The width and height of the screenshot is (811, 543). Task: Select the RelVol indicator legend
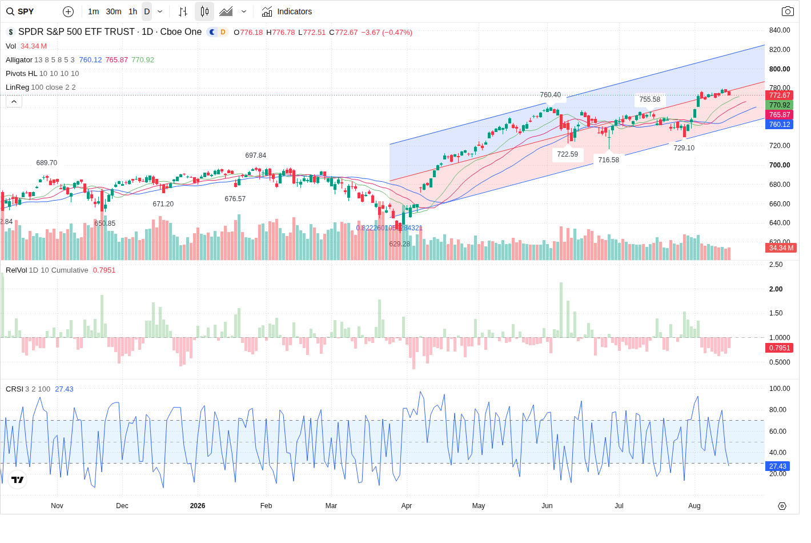tap(16, 270)
